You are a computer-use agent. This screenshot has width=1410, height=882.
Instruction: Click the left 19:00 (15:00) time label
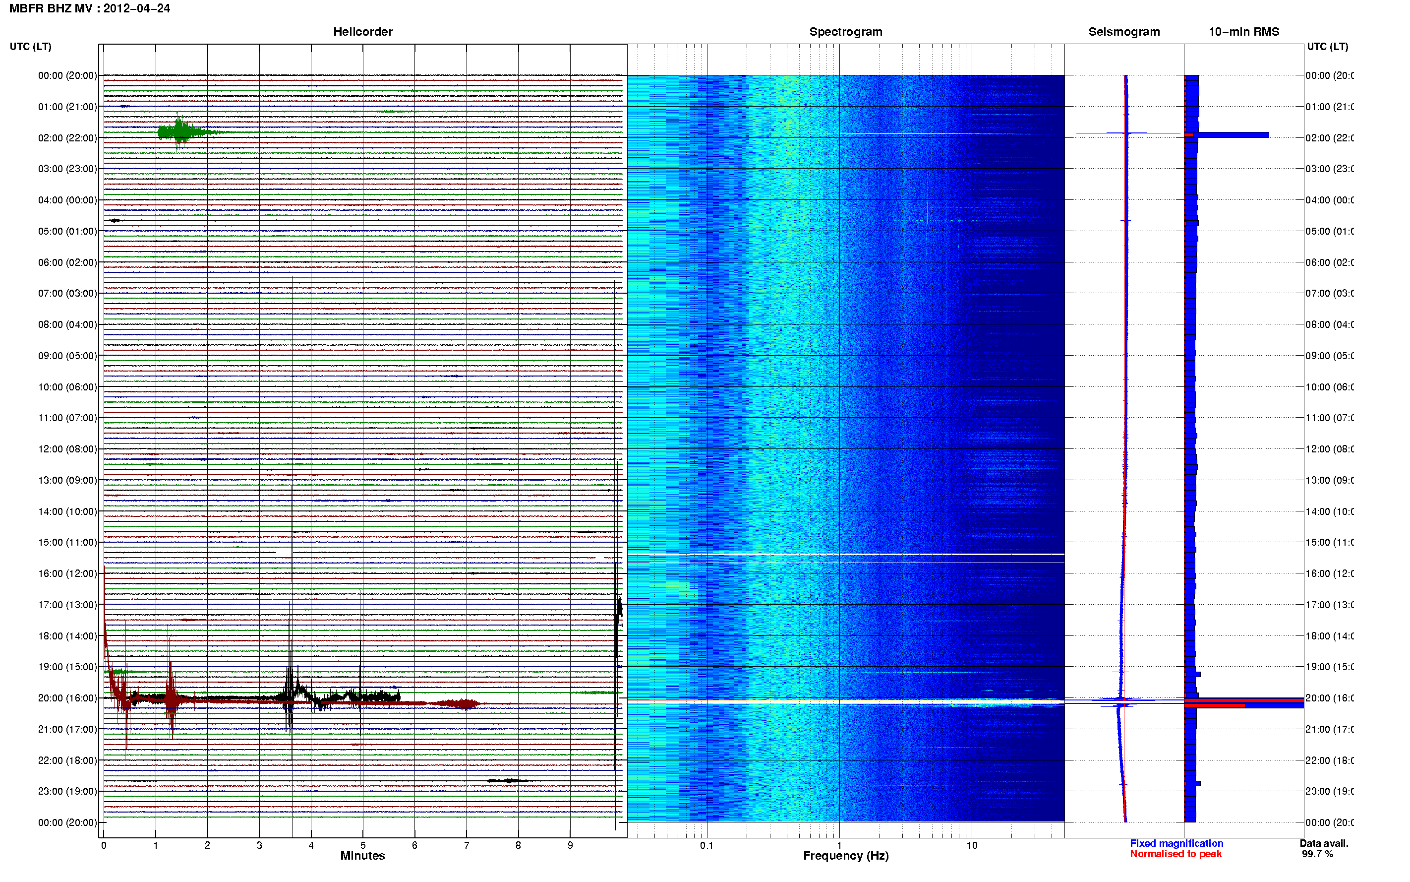pos(67,667)
